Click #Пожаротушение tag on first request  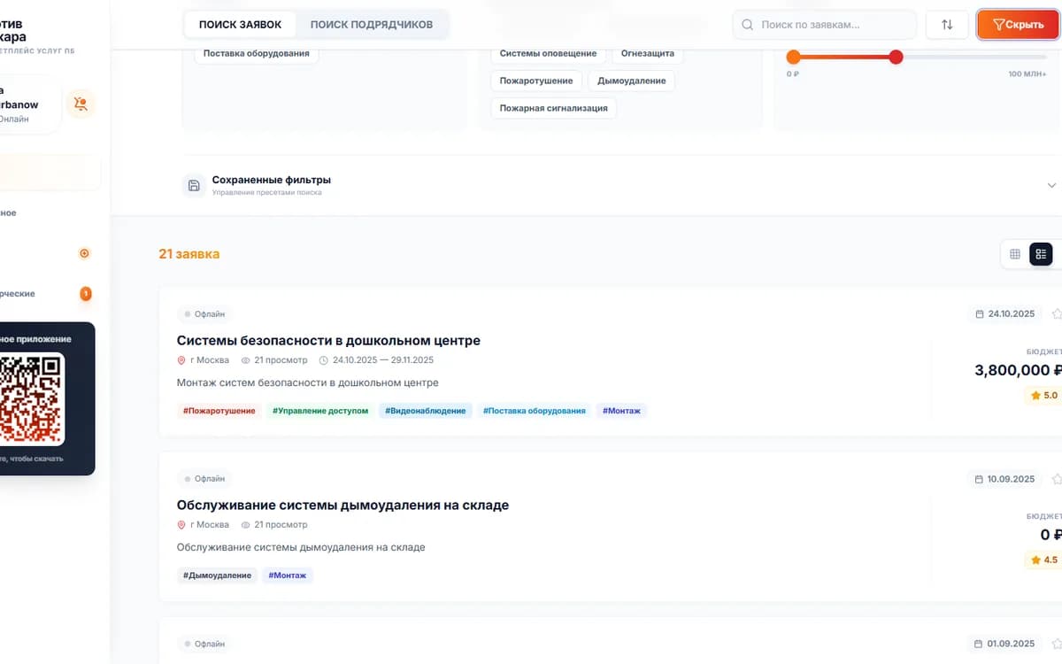click(219, 411)
